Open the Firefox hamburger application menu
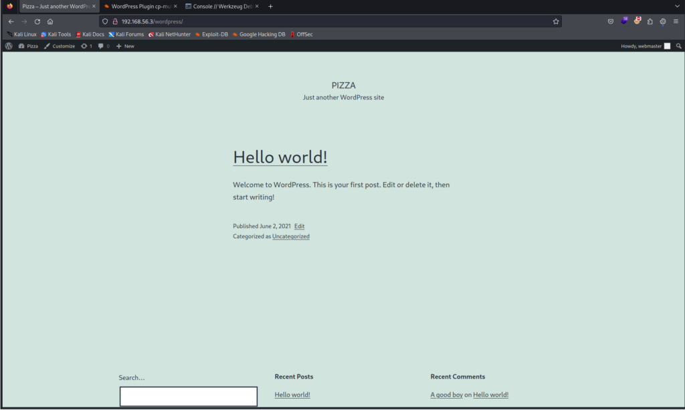Viewport: 685px width, 410px height. pyautogui.click(x=676, y=21)
